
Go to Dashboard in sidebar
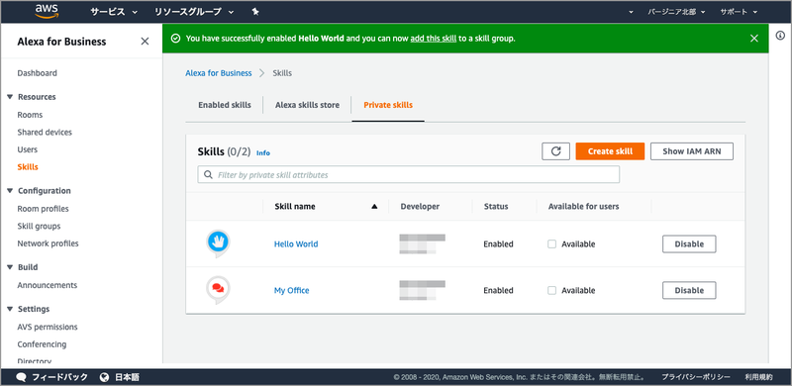click(x=37, y=73)
